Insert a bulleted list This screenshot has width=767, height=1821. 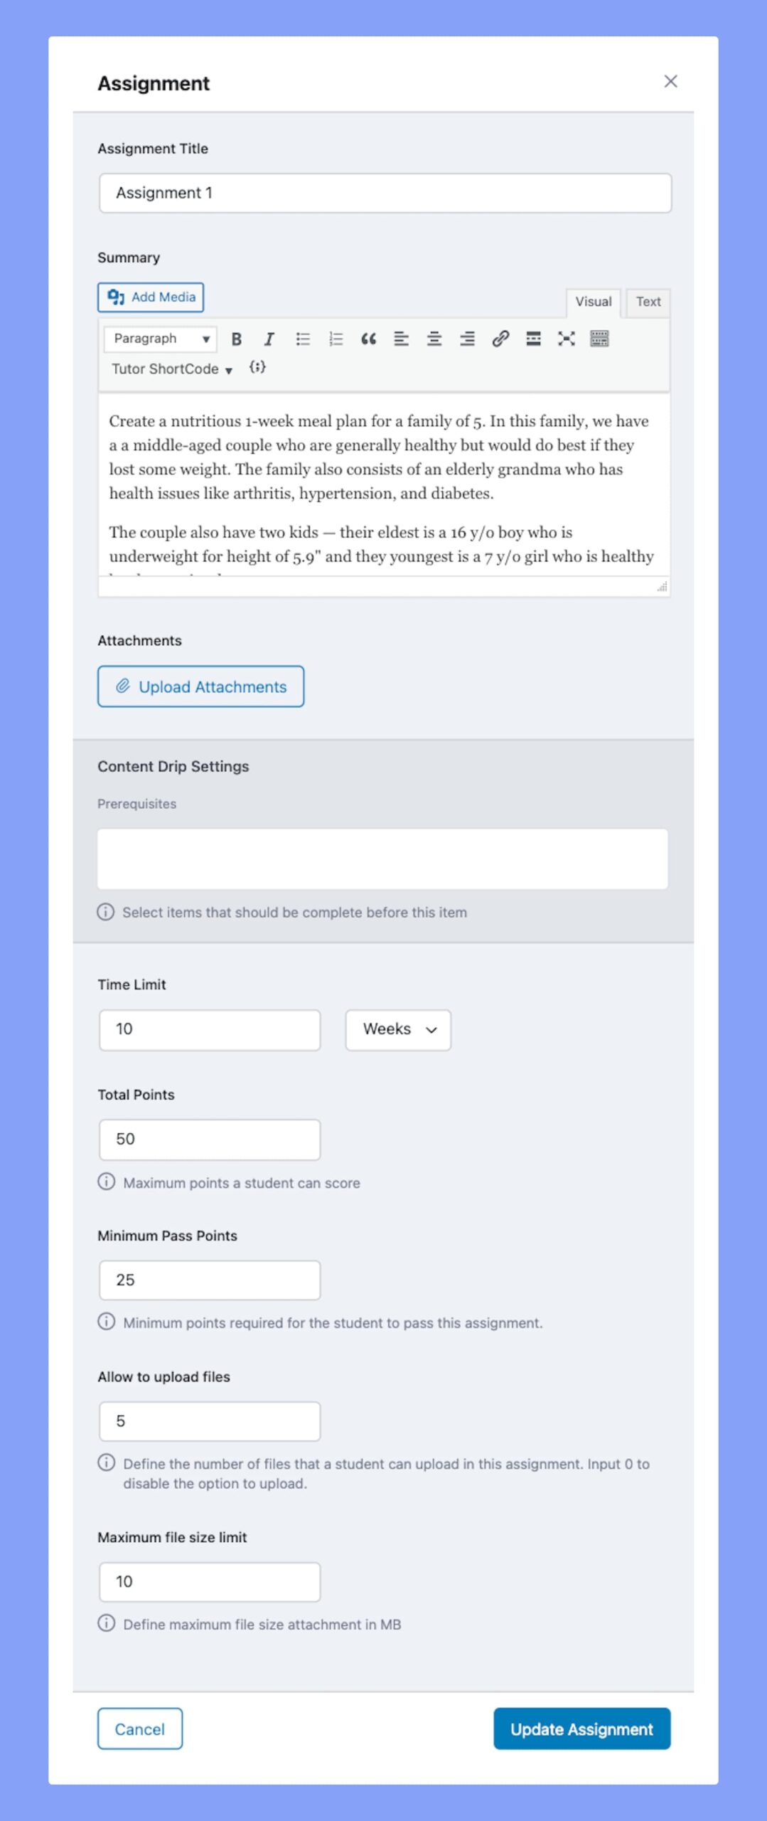pyautogui.click(x=303, y=339)
